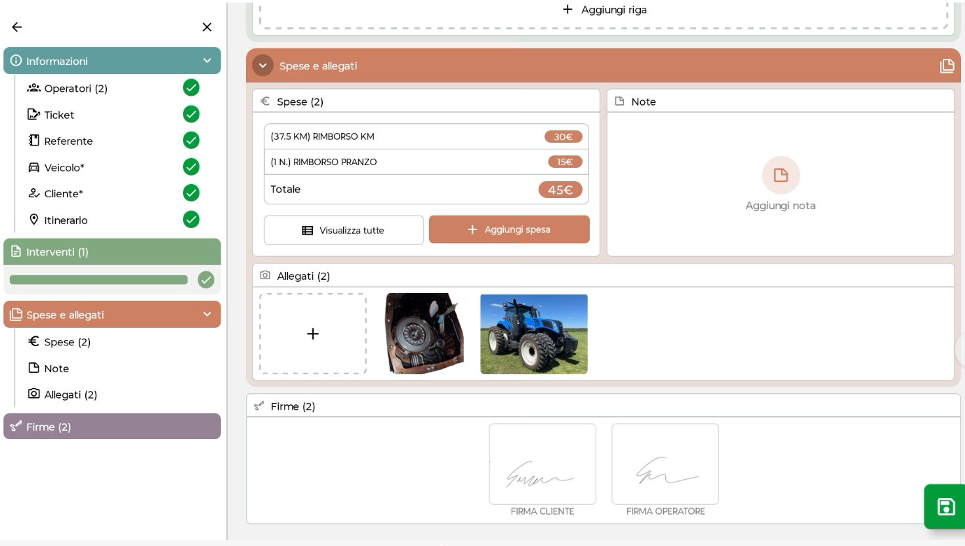Image resolution: width=965 pixels, height=546 pixels.
Task: Open Spese e allegati sidebar section
Action: (x=112, y=315)
